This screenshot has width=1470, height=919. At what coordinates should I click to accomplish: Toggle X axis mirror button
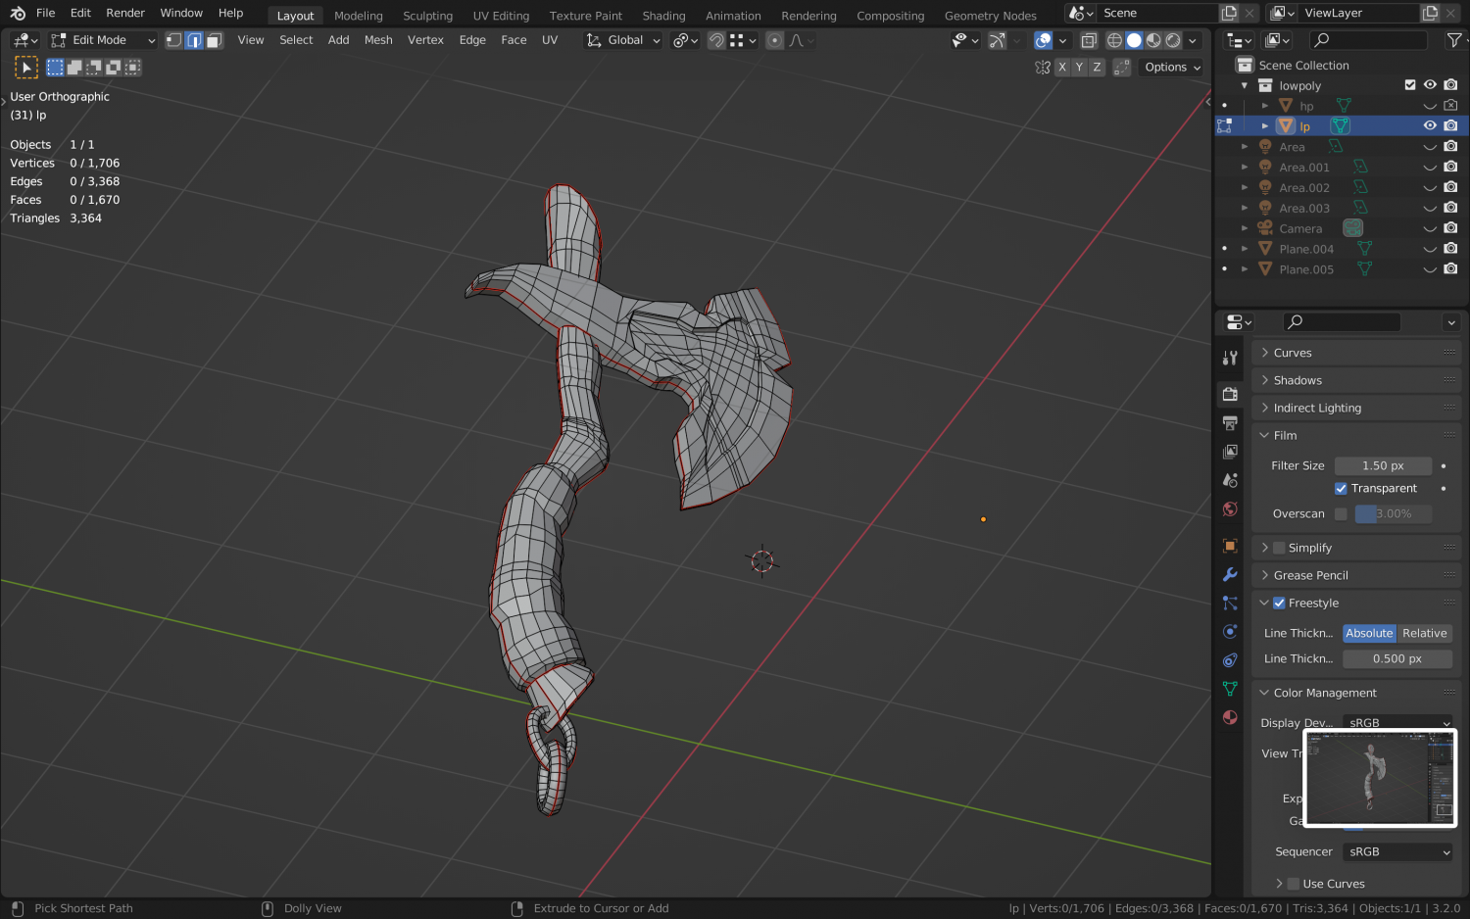coord(1062,68)
